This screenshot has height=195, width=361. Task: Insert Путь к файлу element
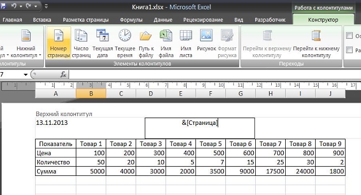pos(146,43)
